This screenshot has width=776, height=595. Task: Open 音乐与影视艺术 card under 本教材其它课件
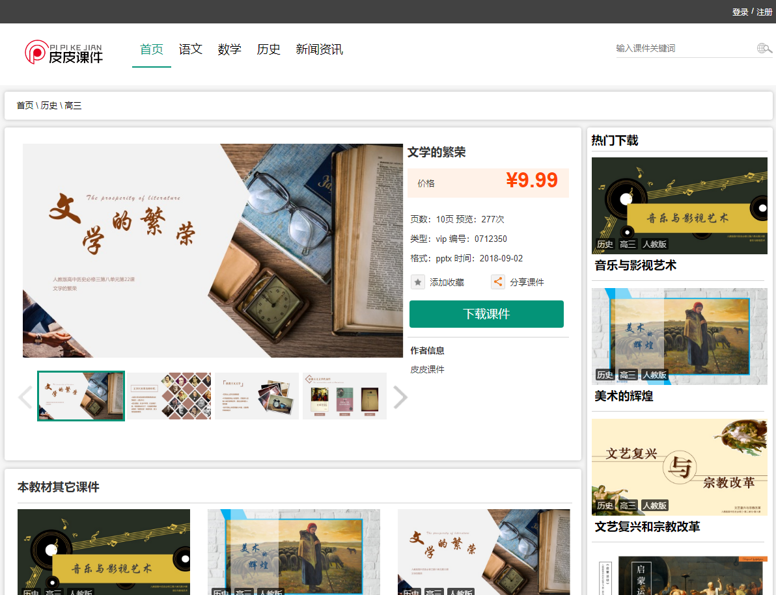point(104,552)
